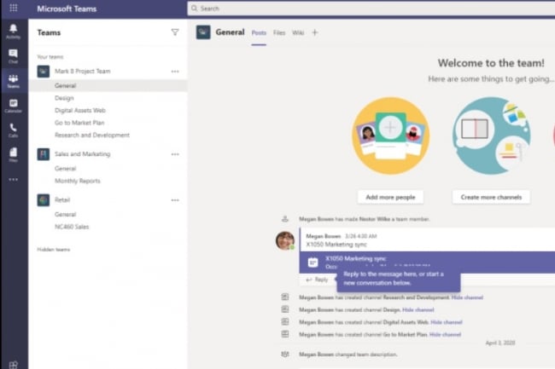The width and height of the screenshot is (555, 369).
Task: Click the Microsoft Teams title
Action: 67,9
